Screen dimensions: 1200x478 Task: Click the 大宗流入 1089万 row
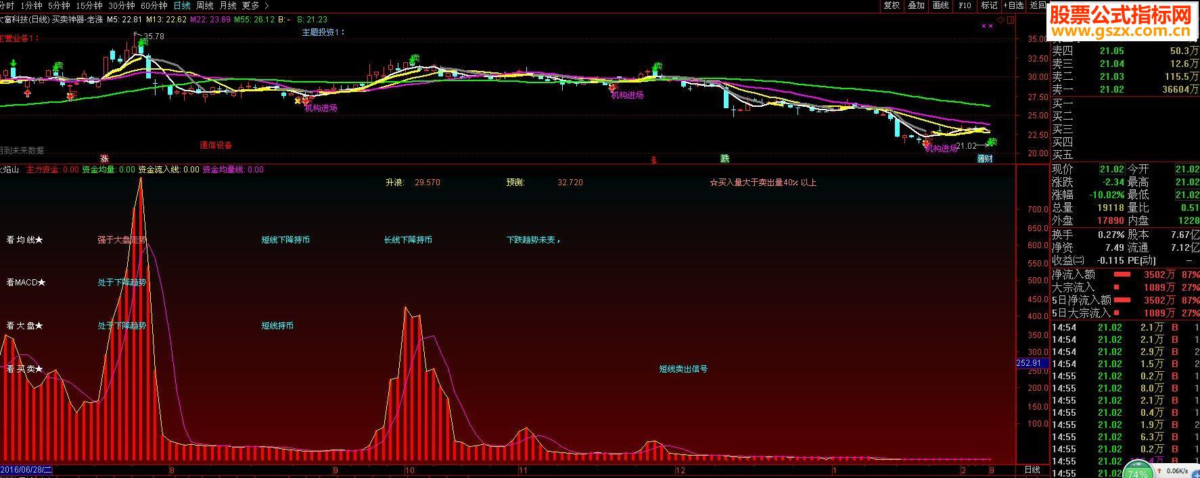point(1125,287)
